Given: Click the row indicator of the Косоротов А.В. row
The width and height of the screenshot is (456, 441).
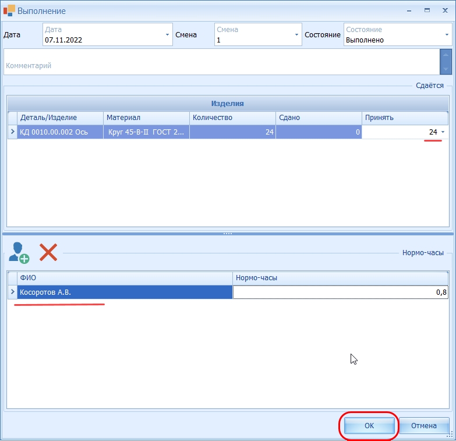Looking at the screenshot, I should 12,292.
